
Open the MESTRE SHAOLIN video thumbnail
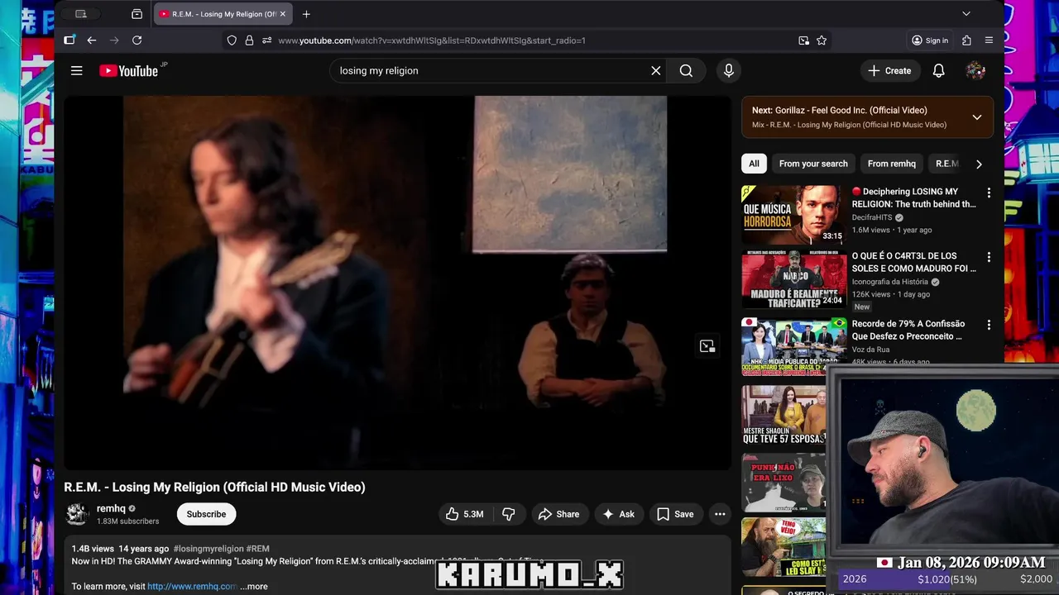point(783,415)
